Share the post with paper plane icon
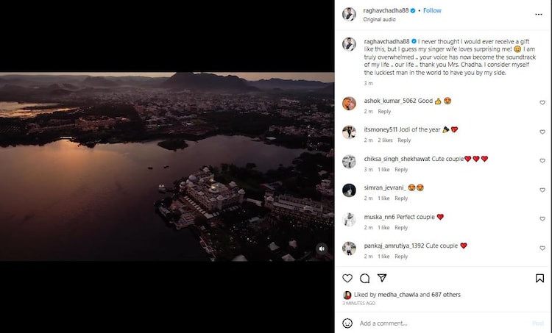 pyautogui.click(x=382, y=279)
